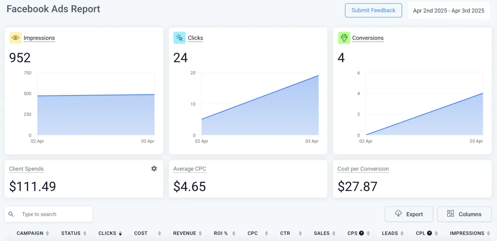This screenshot has height=241, width=497.
Task: Click the Clicks card title
Action: pos(195,38)
